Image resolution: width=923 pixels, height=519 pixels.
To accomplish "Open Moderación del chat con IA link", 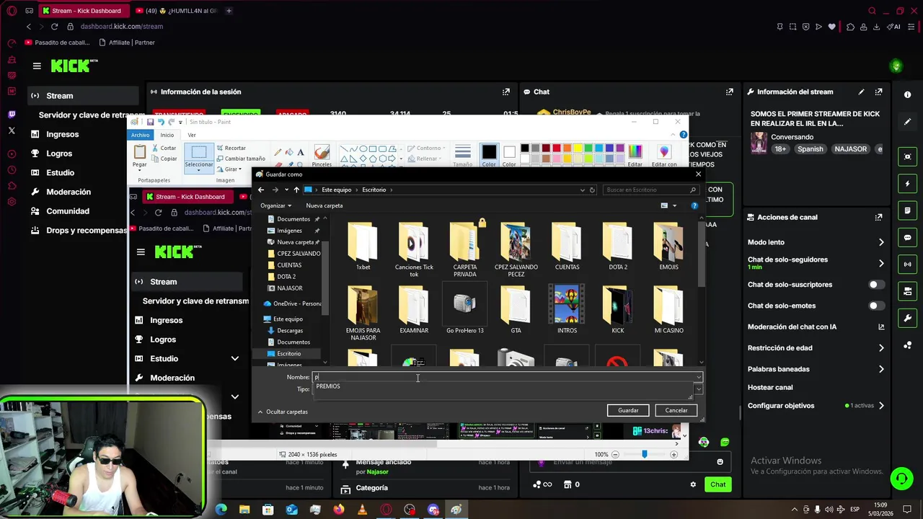I will point(816,327).
